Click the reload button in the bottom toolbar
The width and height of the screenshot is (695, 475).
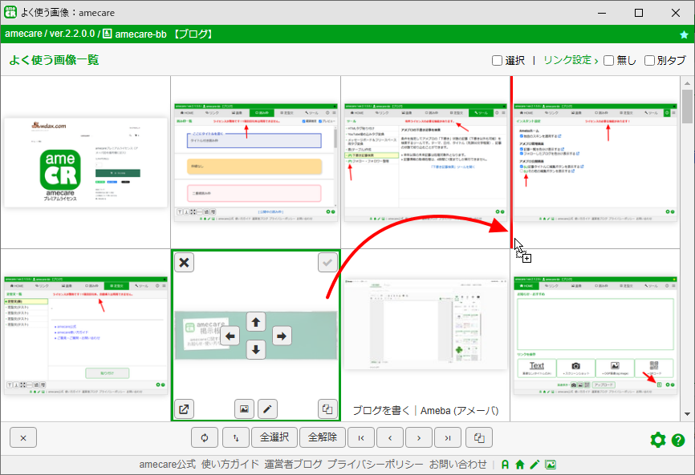[205, 438]
